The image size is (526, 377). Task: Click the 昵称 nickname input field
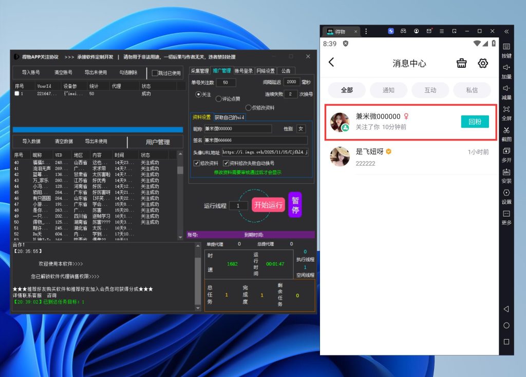tap(237, 129)
